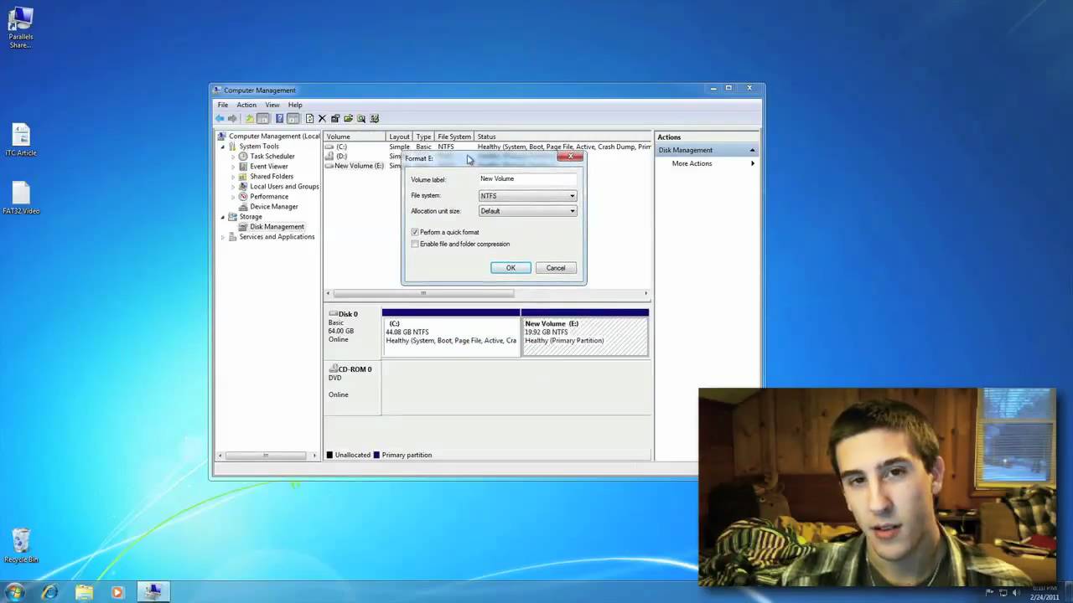
Task: Select the Performance tree node
Action: (268, 197)
